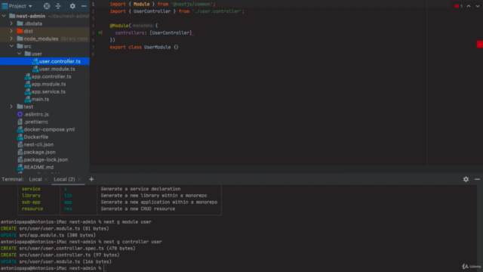Click the main.ts file icon

pyautogui.click(x=28, y=99)
